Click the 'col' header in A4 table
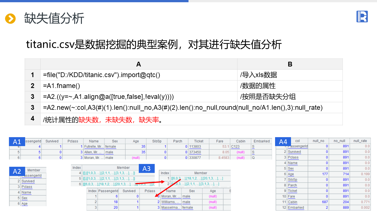This screenshot has width=377, height=212. 297,141
